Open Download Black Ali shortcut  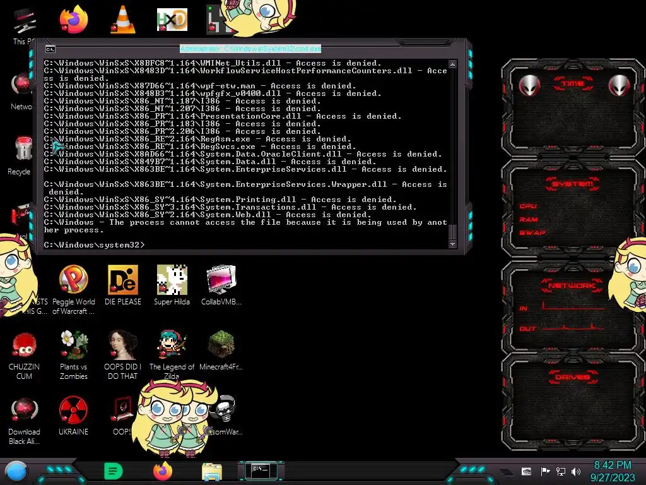pyautogui.click(x=24, y=421)
